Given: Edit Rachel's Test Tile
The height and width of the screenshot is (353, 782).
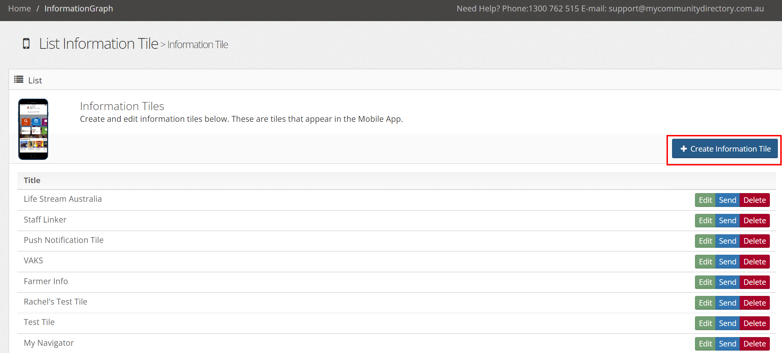Looking at the screenshot, I should pyautogui.click(x=705, y=303).
